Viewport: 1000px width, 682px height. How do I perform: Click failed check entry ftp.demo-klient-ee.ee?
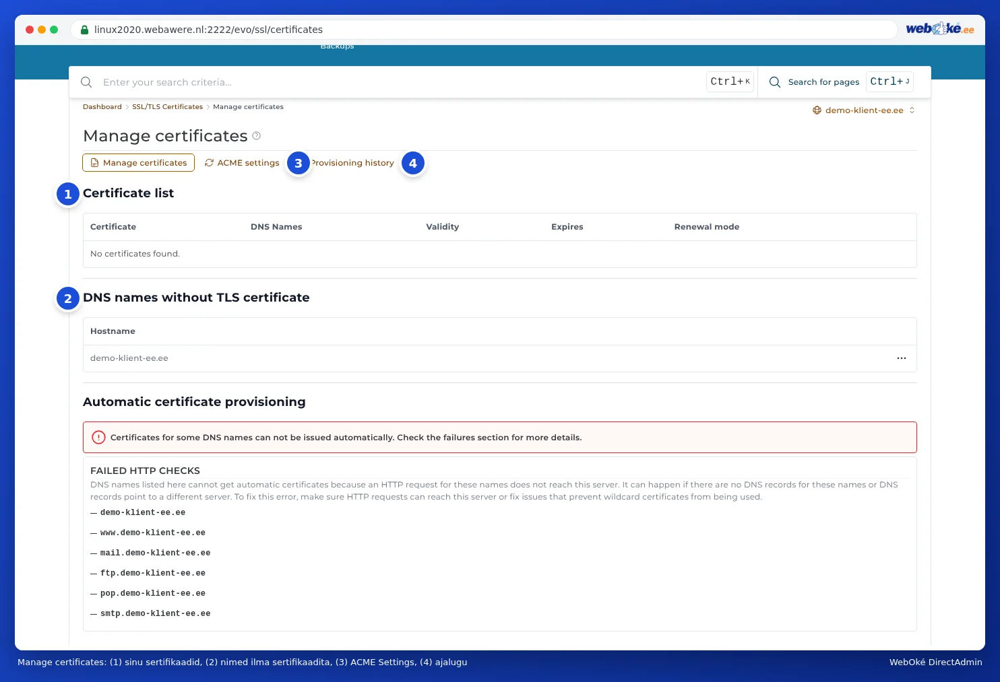click(153, 574)
